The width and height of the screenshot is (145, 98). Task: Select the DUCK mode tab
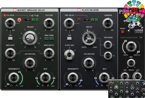click(x=123, y=38)
